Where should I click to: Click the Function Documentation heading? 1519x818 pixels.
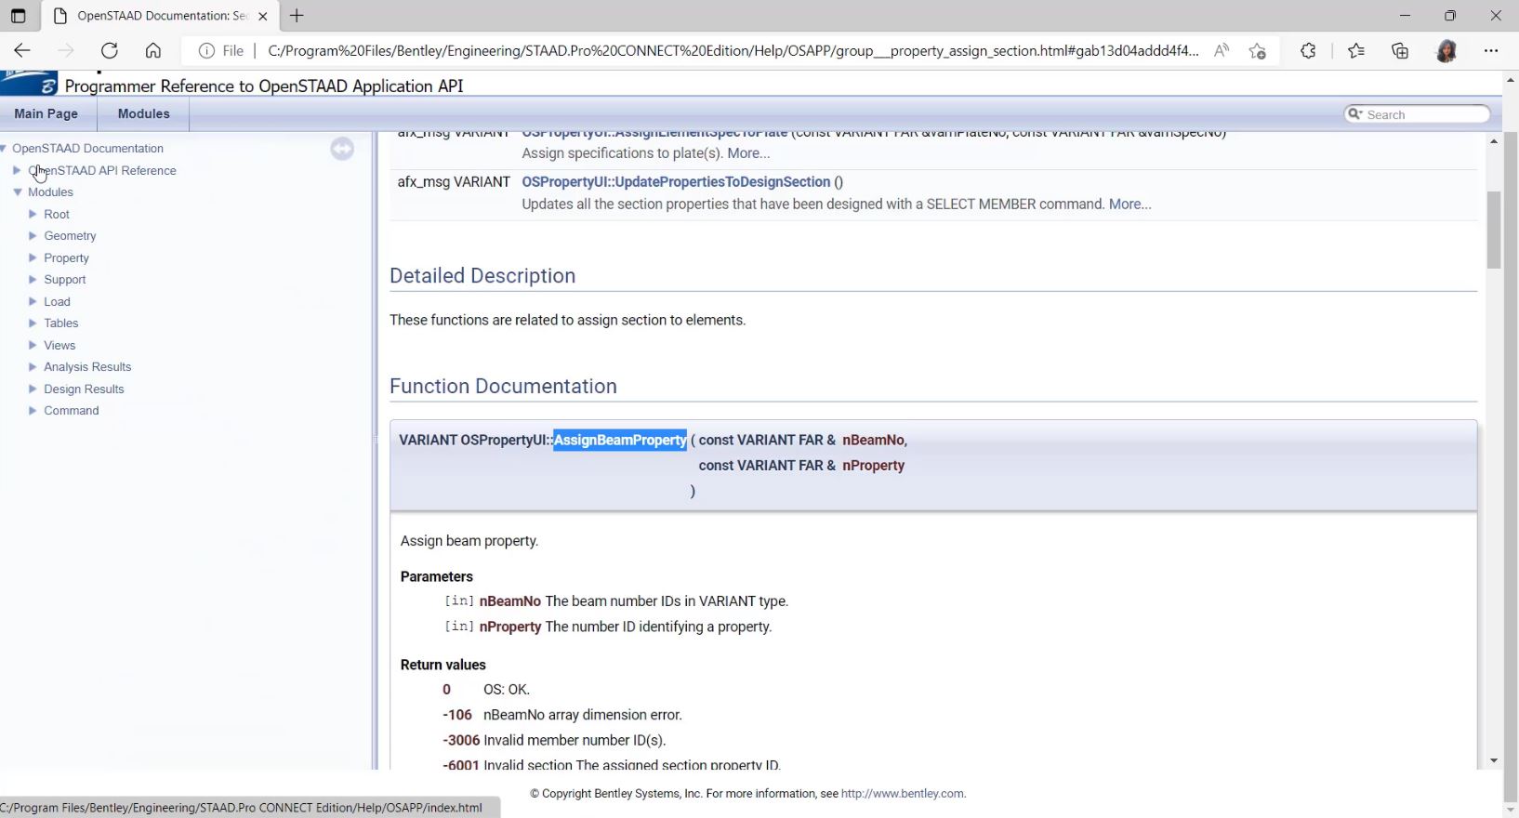tap(503, 386)
